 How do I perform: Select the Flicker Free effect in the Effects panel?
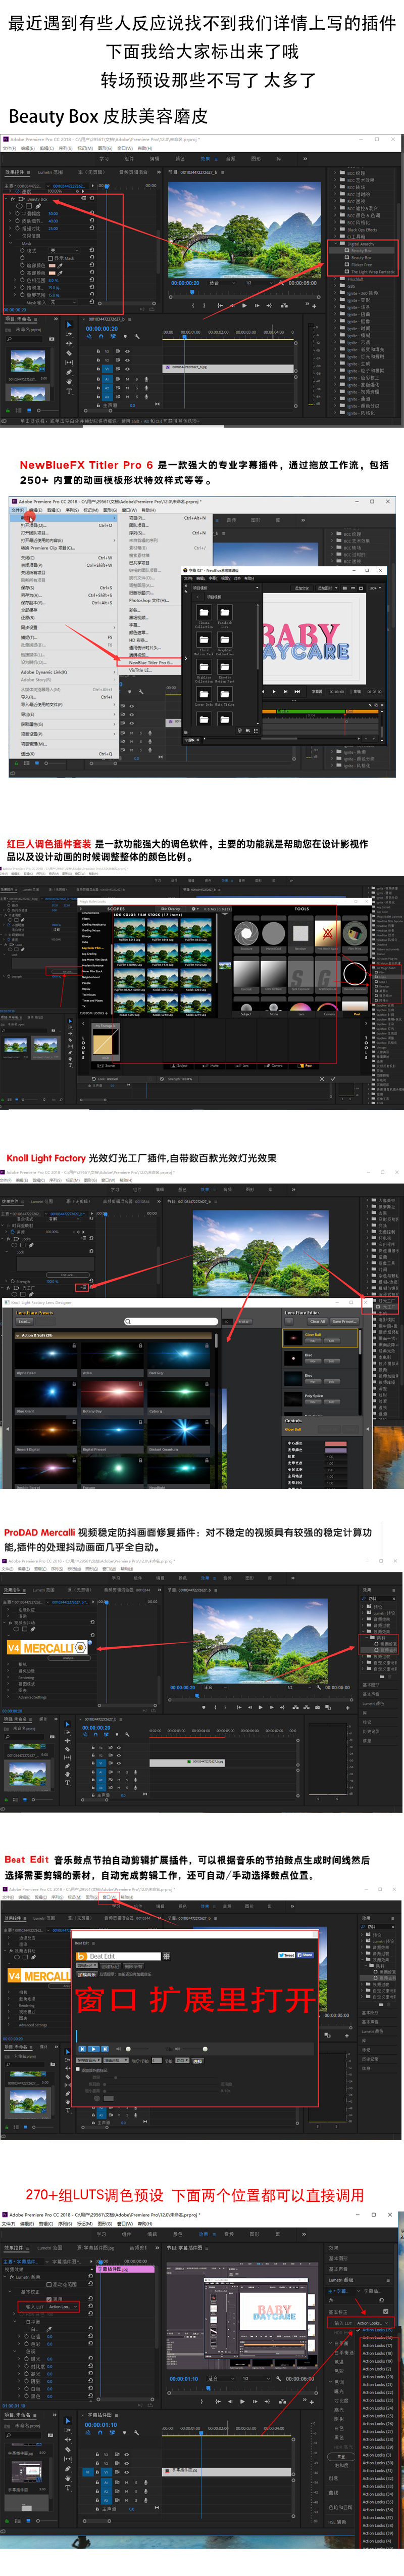[x=361, y=264]
